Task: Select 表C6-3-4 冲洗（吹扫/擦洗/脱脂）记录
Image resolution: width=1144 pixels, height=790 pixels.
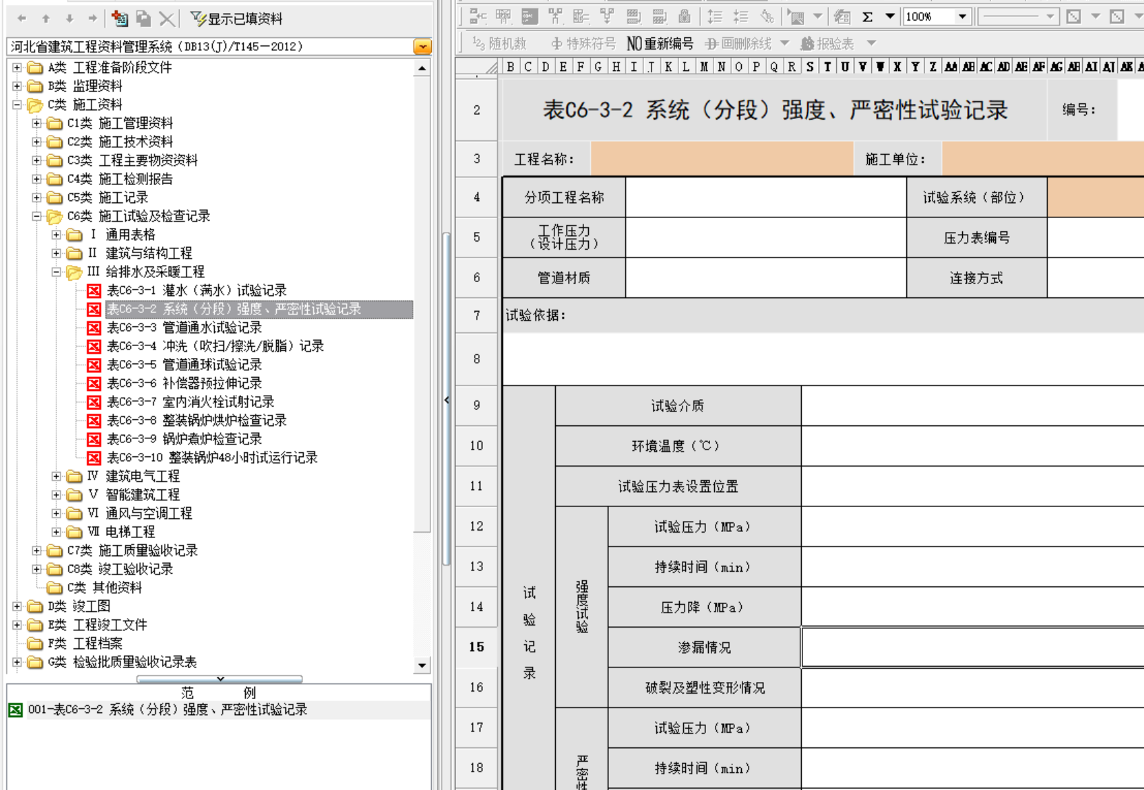Action: (x=215, y=346)
